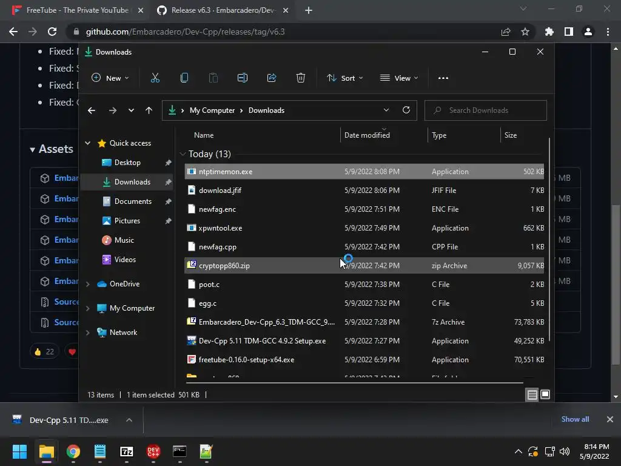Click the Share icon in Explorer toolbar
Image resolution: width=621 pixels, height=466 pixels.
(x=272, y=78)
